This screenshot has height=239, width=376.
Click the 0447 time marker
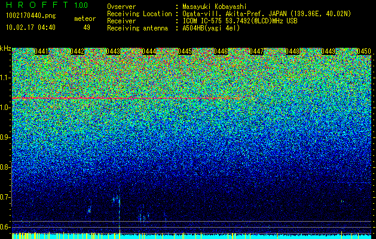pos(256,51)
